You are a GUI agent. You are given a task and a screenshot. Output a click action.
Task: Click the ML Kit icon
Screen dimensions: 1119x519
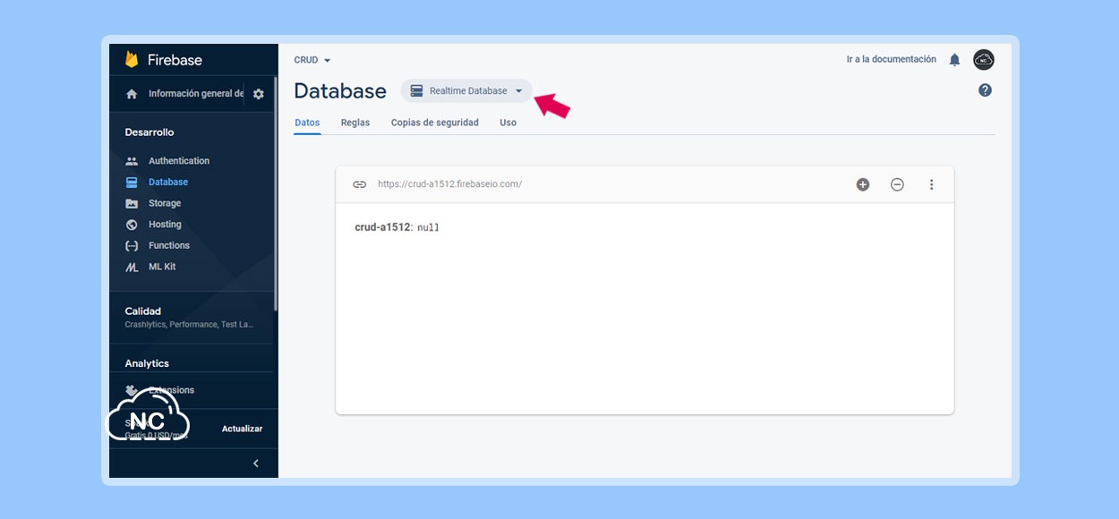click(x=132, y=267)
